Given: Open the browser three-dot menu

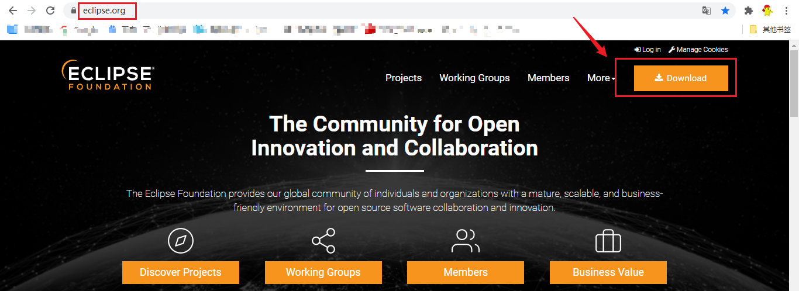Looking at the screenshot, I should tap(787, 11).
